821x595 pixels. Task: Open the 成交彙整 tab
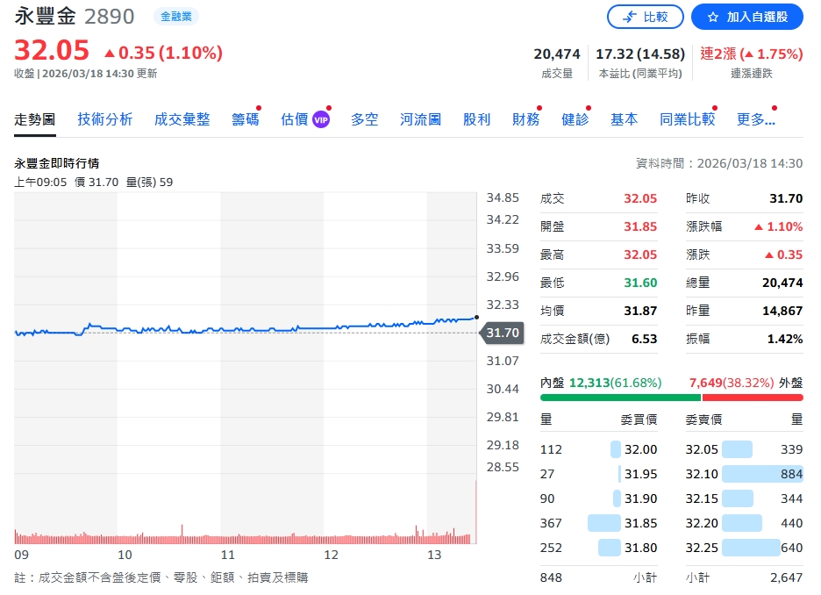182,119
